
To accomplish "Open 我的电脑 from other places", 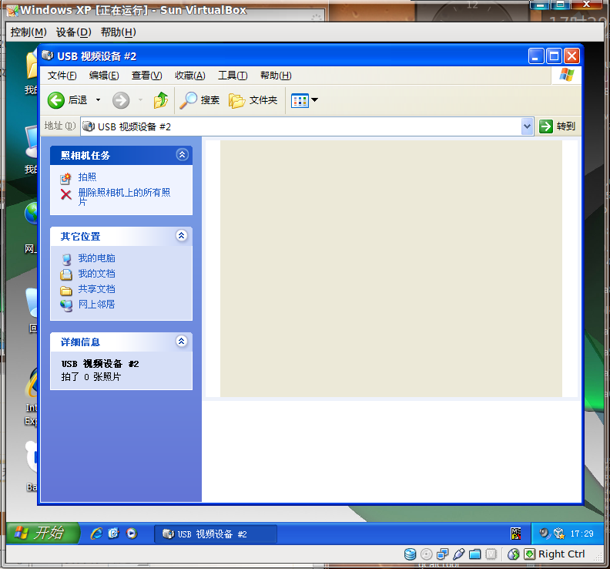I will (x=96, y=258).
